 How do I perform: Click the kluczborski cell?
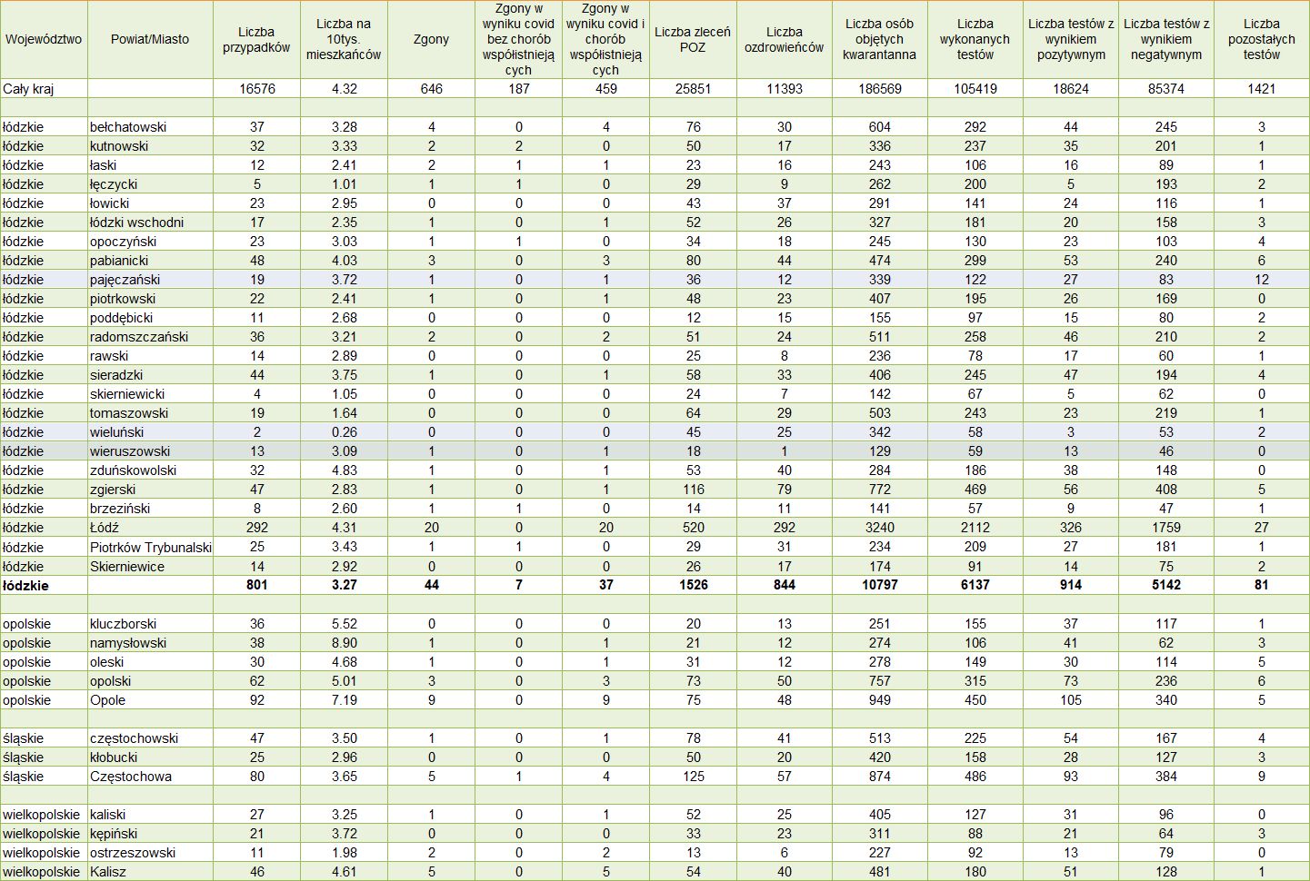point(150,624)
